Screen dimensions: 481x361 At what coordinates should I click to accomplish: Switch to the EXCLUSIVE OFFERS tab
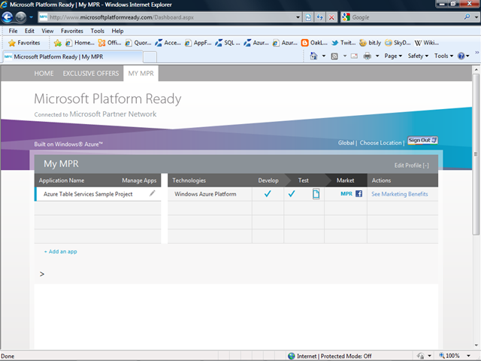tap(90, 73)
